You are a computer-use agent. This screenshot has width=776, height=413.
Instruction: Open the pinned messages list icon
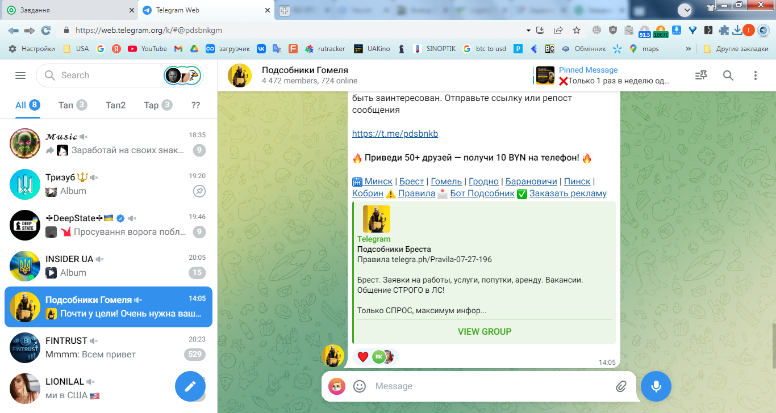pos(701,75)
